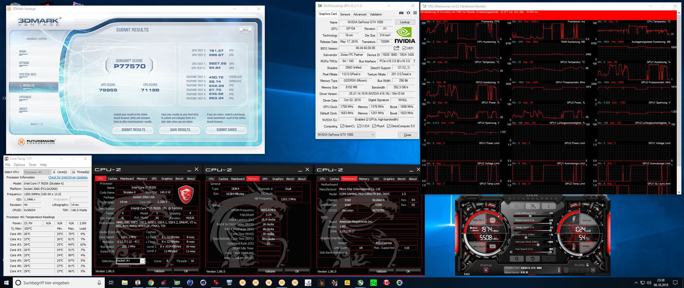Viewport: 684px width, 288px height.
Task: Toggle the UEFI checkbox in GPU-Z
Action: [405, 48]
